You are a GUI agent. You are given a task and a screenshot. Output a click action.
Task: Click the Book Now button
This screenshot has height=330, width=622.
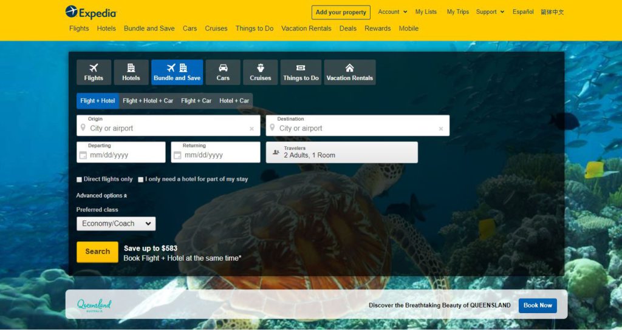click(538, 306)
